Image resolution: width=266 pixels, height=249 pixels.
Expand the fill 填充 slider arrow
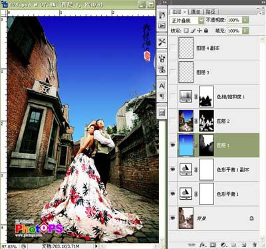click(x=245, y=31)
